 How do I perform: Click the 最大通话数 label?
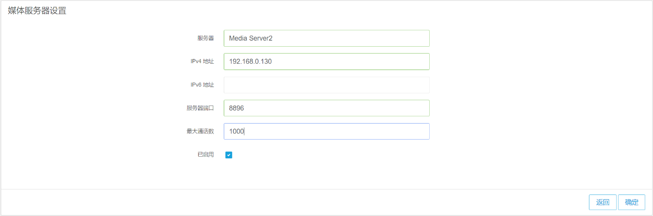tap(200, 131)
